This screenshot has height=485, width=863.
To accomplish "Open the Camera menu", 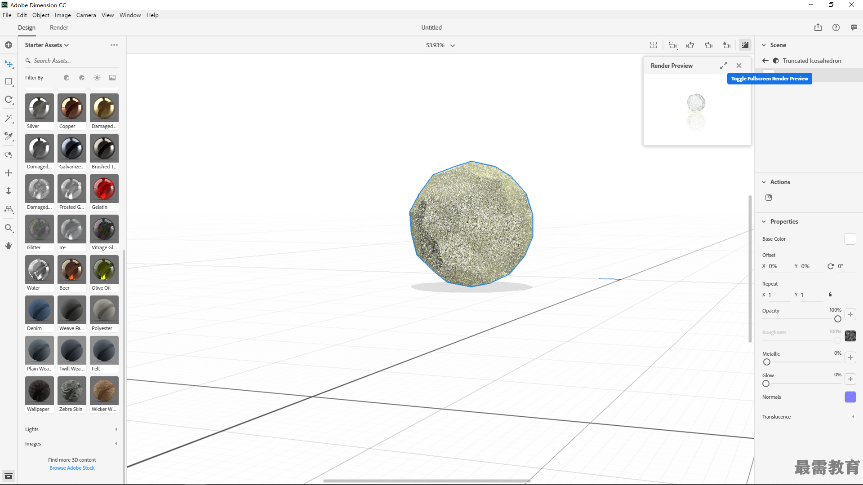I will 86,15.
